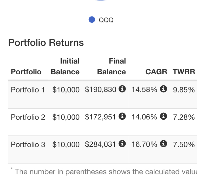
Task: Select the CAGR column header
Action: coord(156,72)
